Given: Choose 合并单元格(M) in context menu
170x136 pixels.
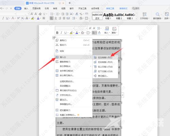Looking at the screenshot, I should tap(73, 71).
